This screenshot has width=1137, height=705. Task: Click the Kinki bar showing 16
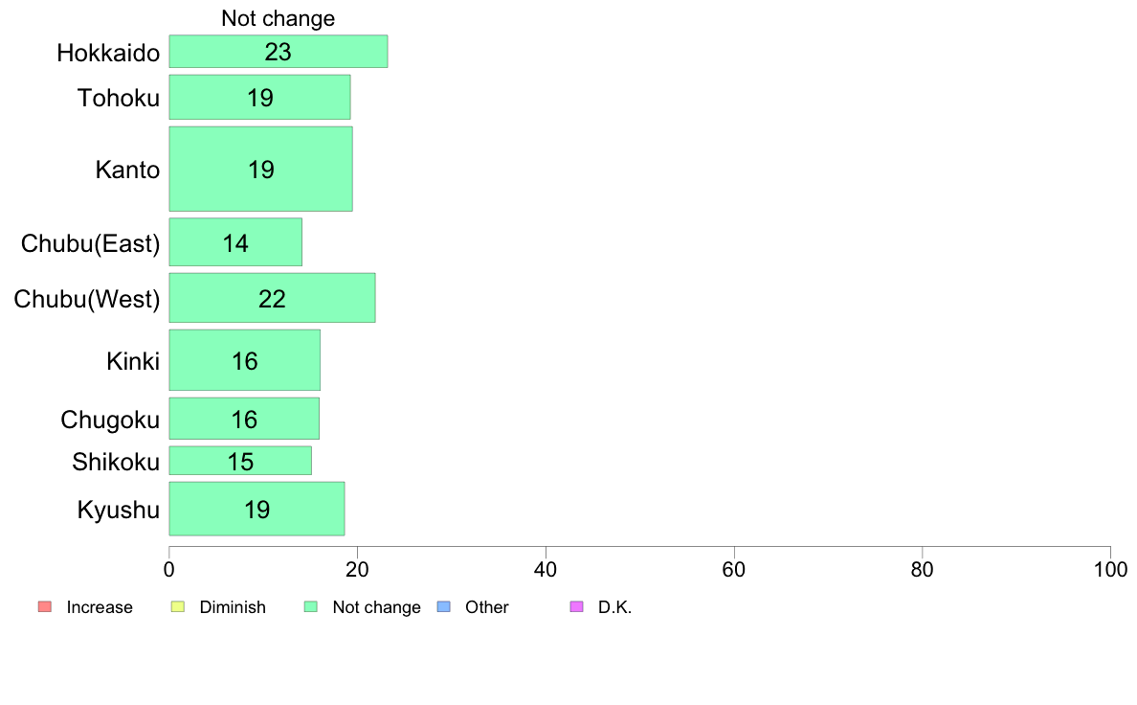245,361
